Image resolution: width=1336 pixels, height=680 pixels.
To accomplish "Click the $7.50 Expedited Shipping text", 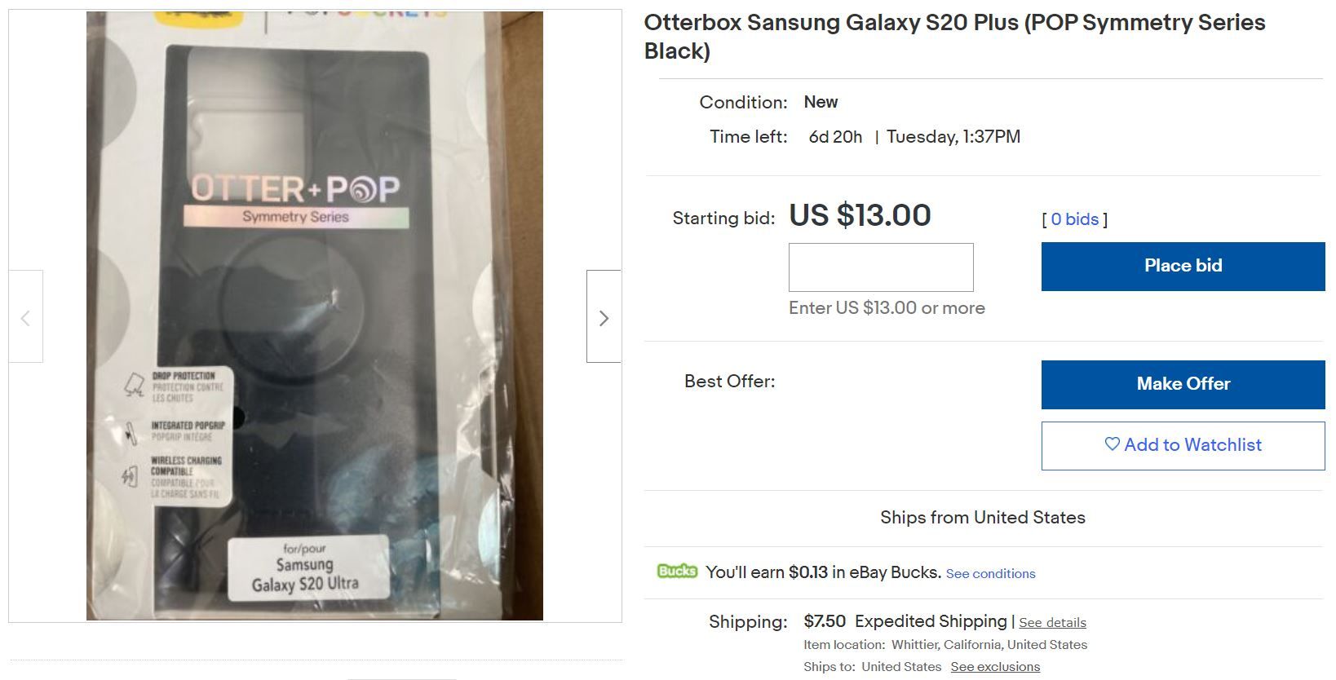I will [x=905, y=621].
